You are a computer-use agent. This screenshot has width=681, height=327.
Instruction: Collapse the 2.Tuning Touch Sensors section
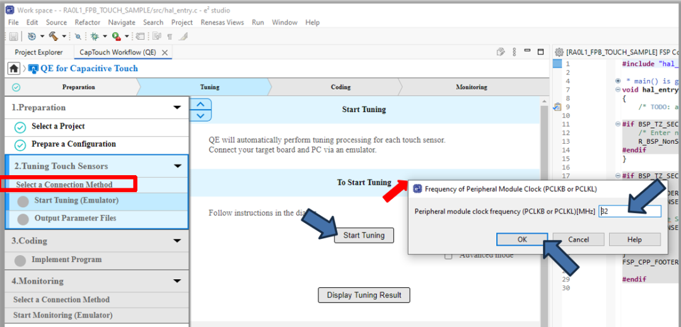coord(177,166)
